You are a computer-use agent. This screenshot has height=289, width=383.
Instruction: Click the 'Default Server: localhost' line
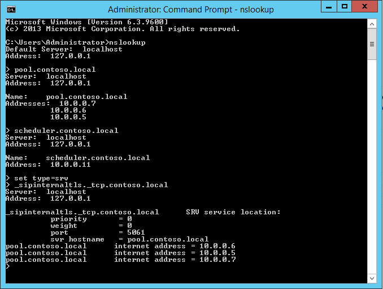coord(64,49)
